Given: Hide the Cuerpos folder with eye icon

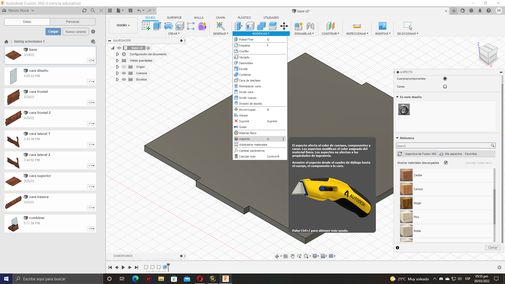Looking at the screenshot, I should click(124, 73).
